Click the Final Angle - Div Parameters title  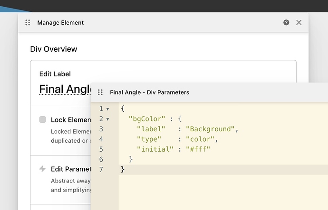149,92
